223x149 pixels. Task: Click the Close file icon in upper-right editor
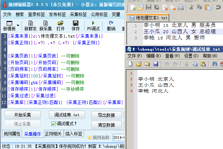(165, 7)
